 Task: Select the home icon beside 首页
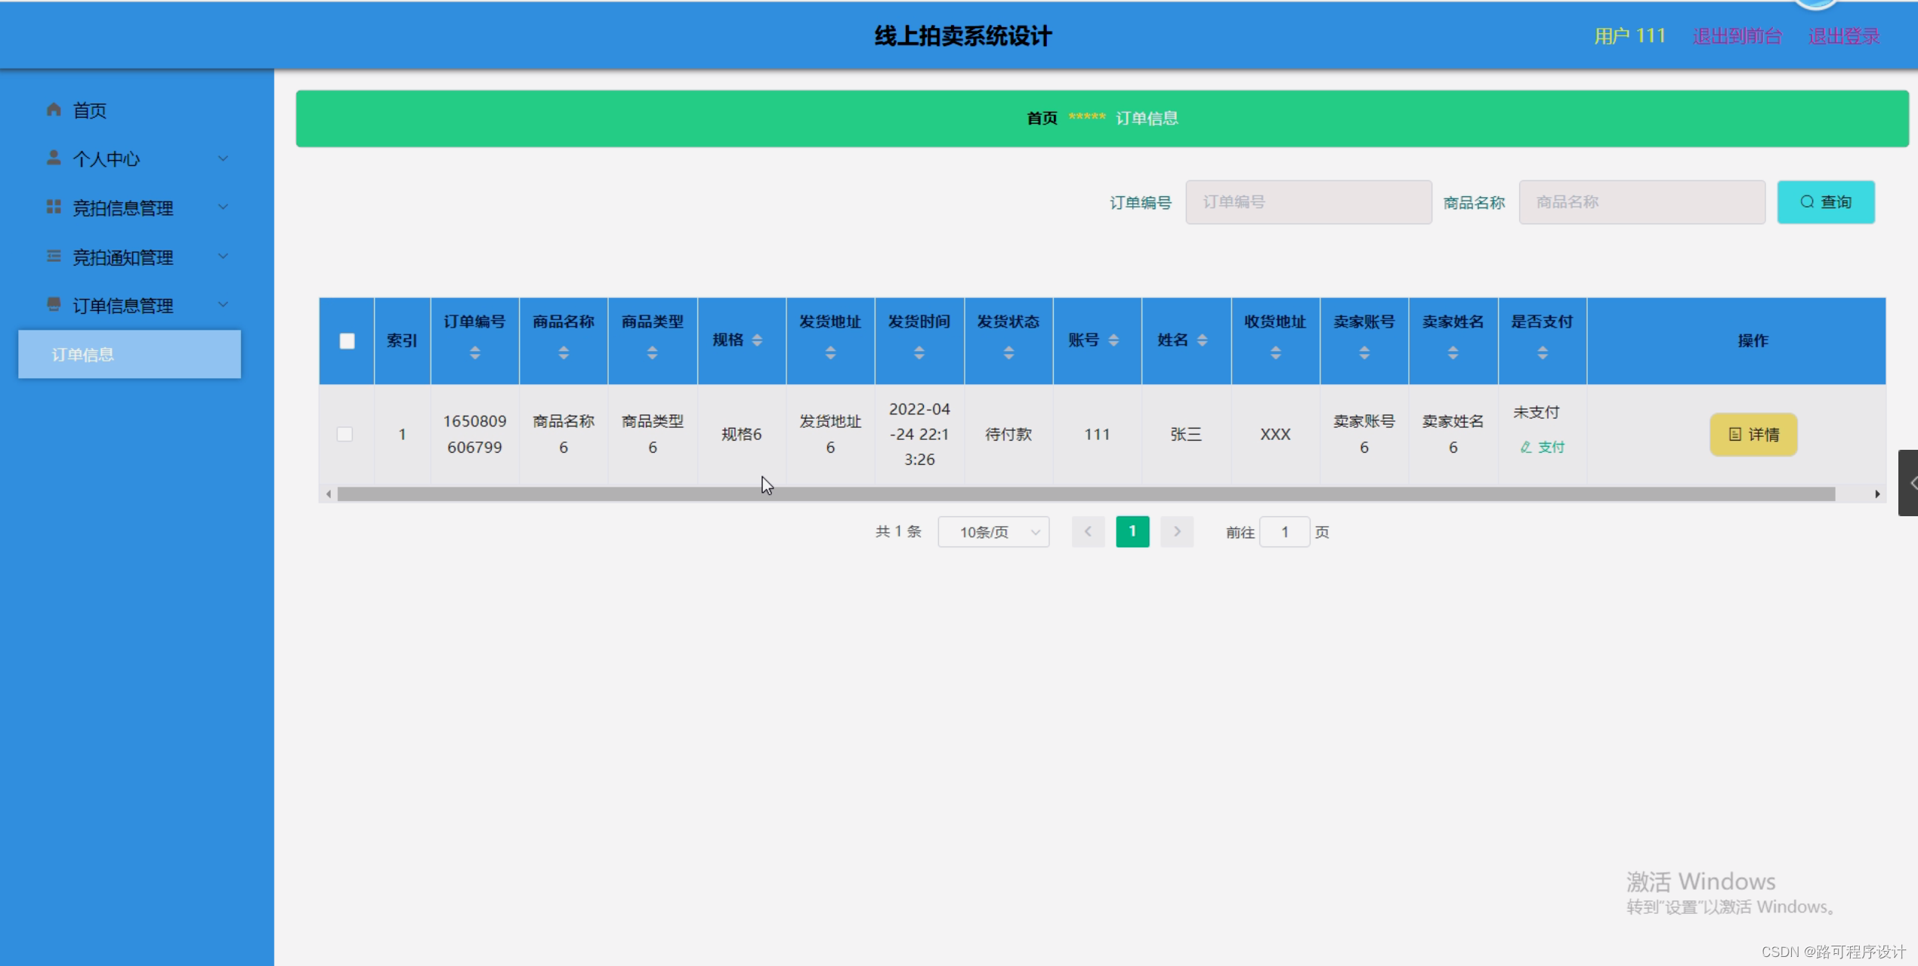(x=53, y=109)
